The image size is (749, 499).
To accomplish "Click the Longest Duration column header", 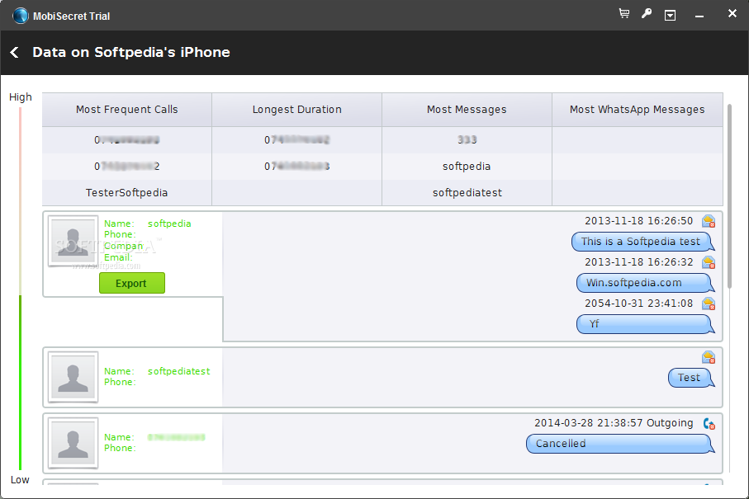I will pos(296,110).
